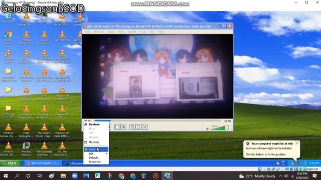The image size is (321, 180).
Task: Mute audio via VLC speaker icon
Action: [208, 128]
